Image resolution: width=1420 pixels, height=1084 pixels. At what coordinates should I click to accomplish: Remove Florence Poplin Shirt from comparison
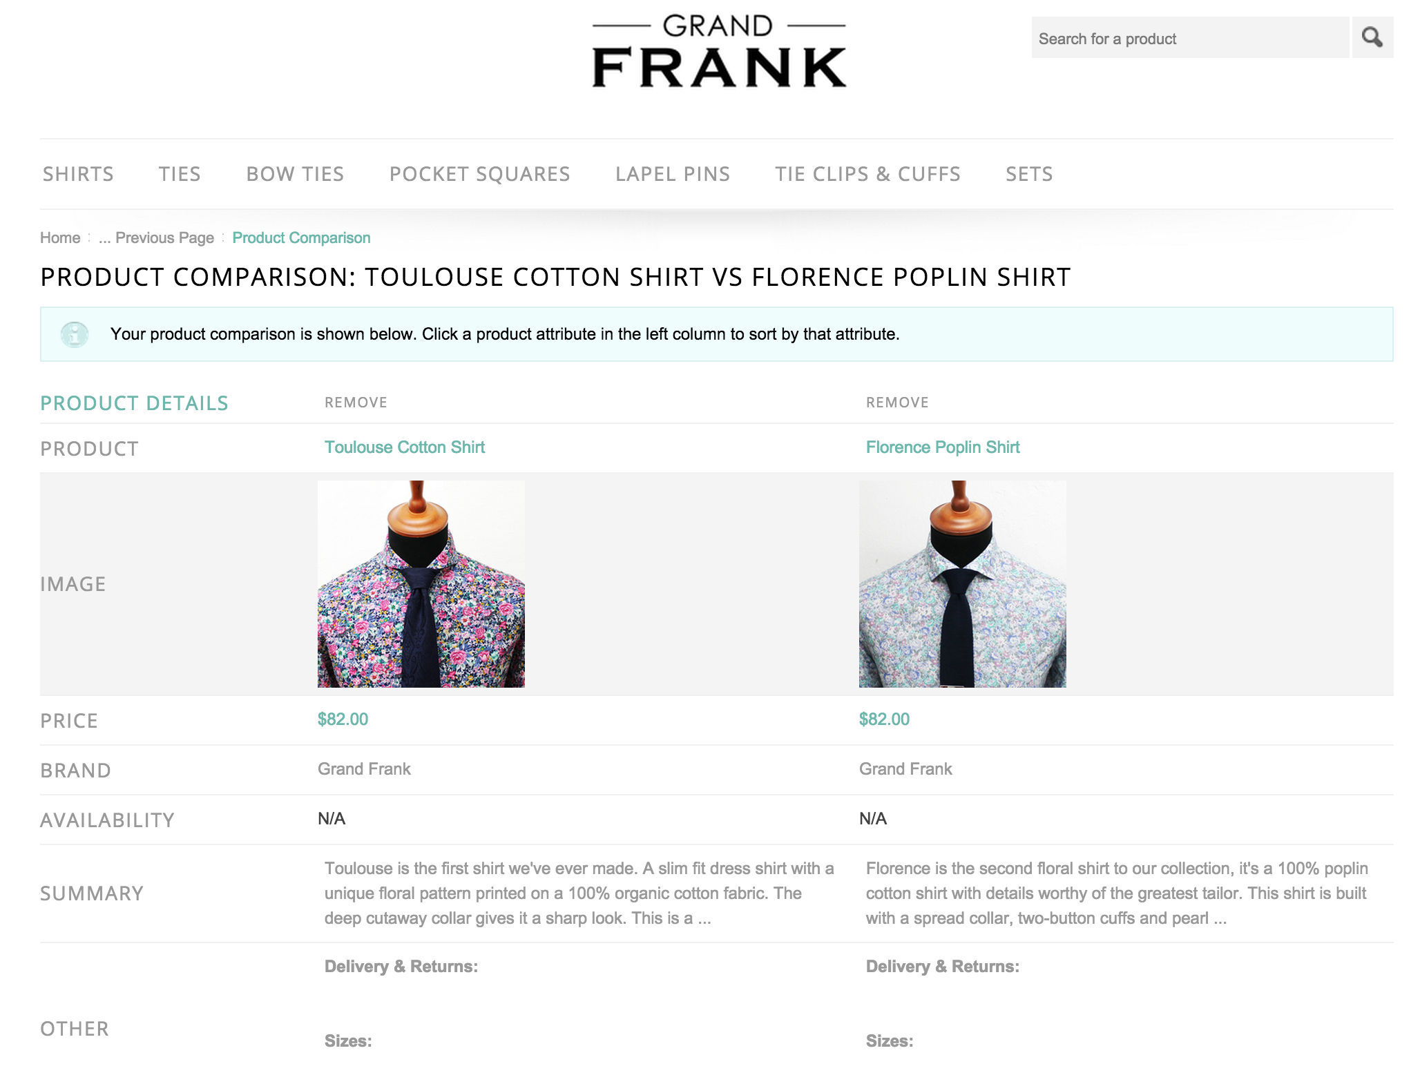(897, 403)
